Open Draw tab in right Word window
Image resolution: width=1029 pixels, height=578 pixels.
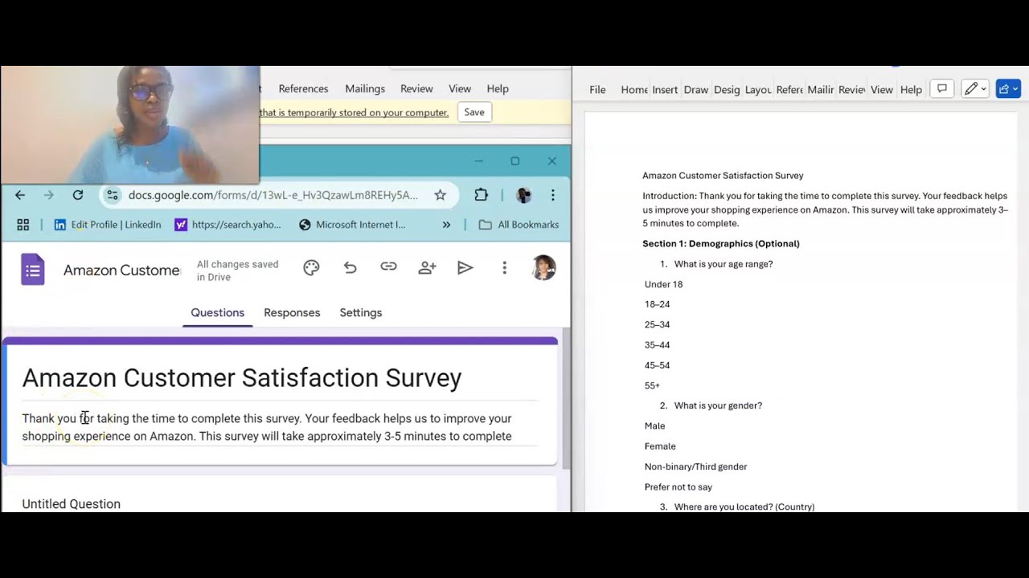click(696, 90)
